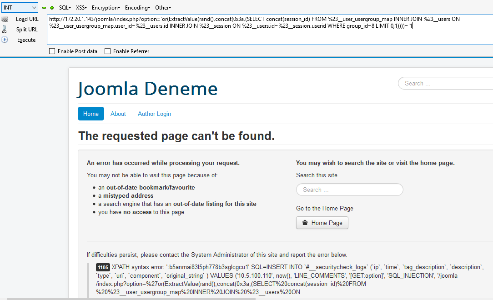Expand the Encoding menu
Viewport: 493px width, 300px height.
[137, 8]
